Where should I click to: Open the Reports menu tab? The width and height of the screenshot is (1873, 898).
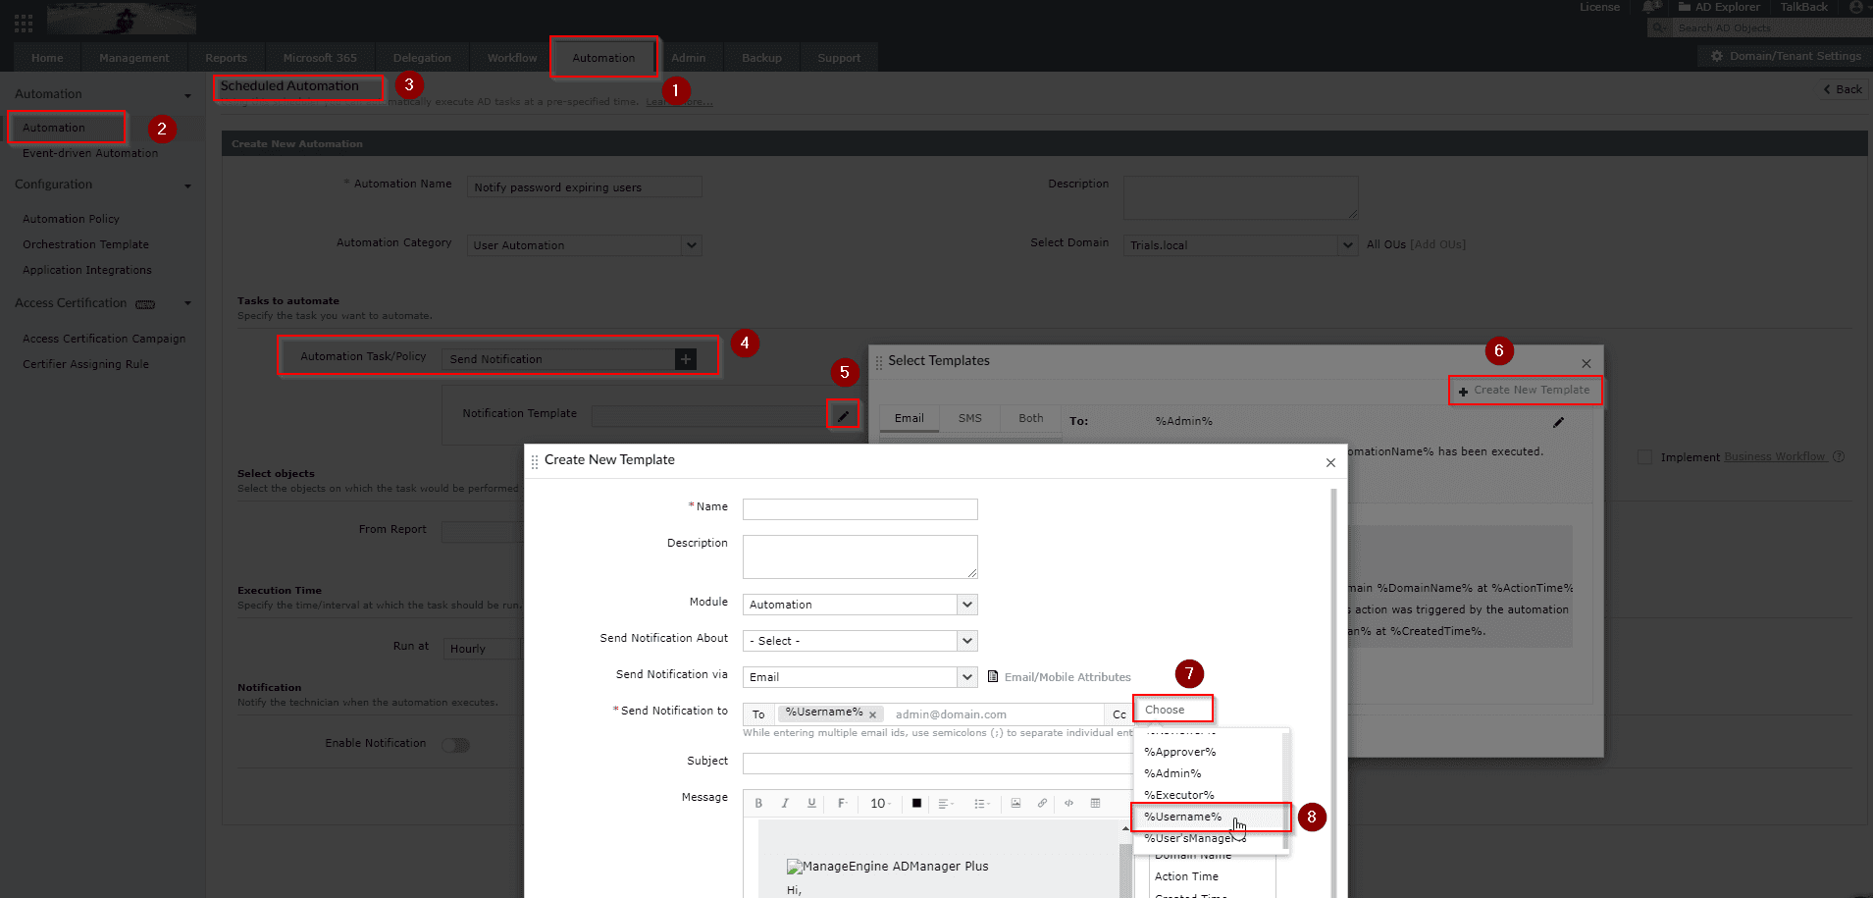[226, 58]
